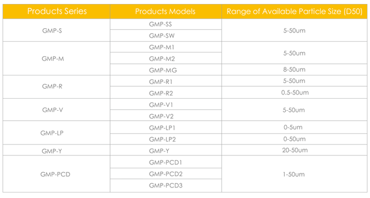This screenshot has height=198, width=370.
Task: Click the GMP-M series cell
Action: coord(56,59)
